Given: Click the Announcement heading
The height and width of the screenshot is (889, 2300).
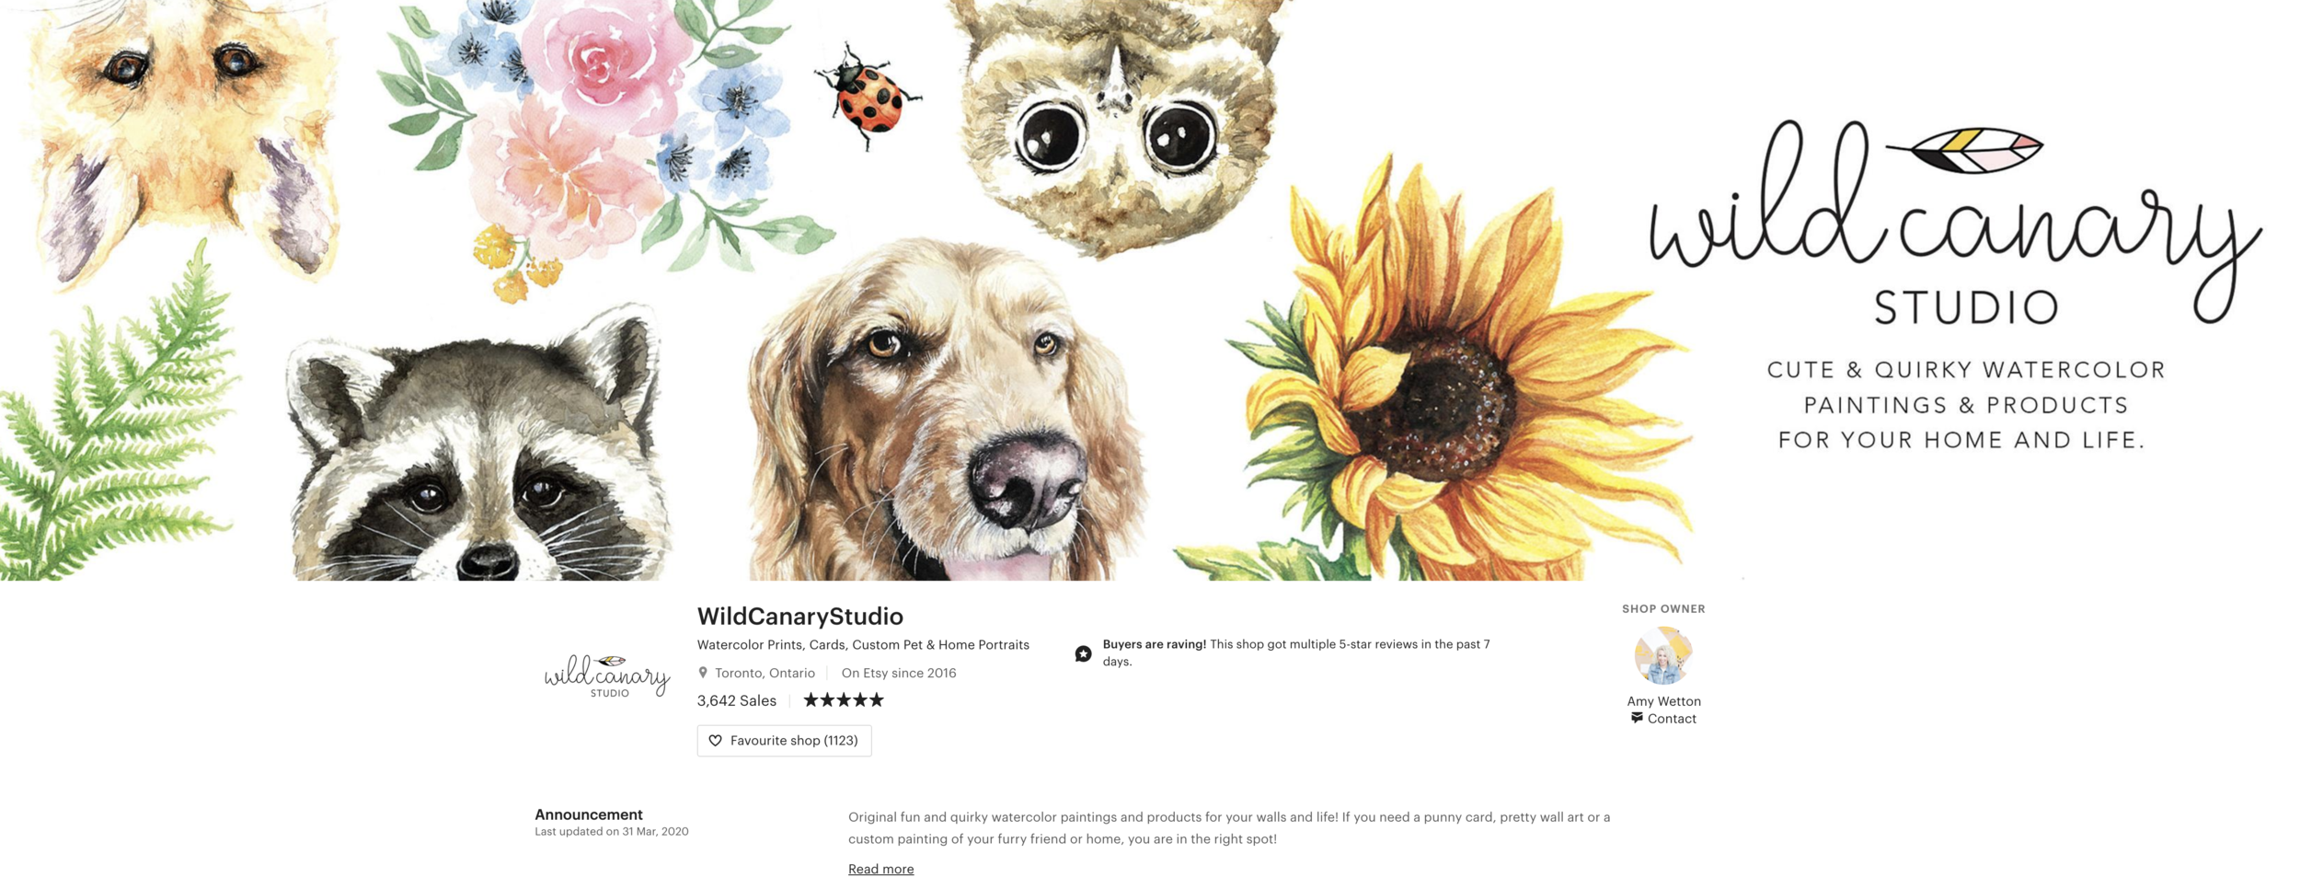Looking at the screenshot, I should 588,814.
